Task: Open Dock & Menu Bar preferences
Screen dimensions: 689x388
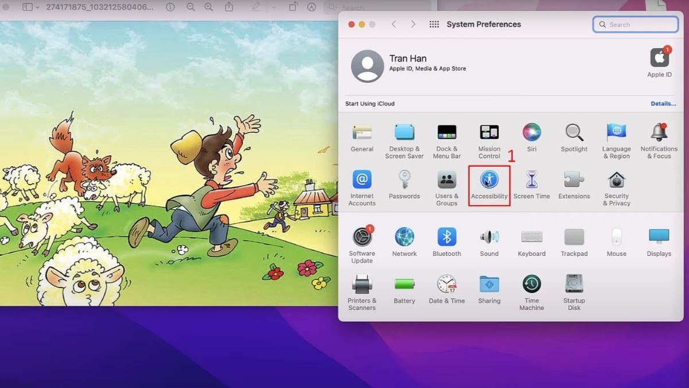Action: click(x=447, y=141)
